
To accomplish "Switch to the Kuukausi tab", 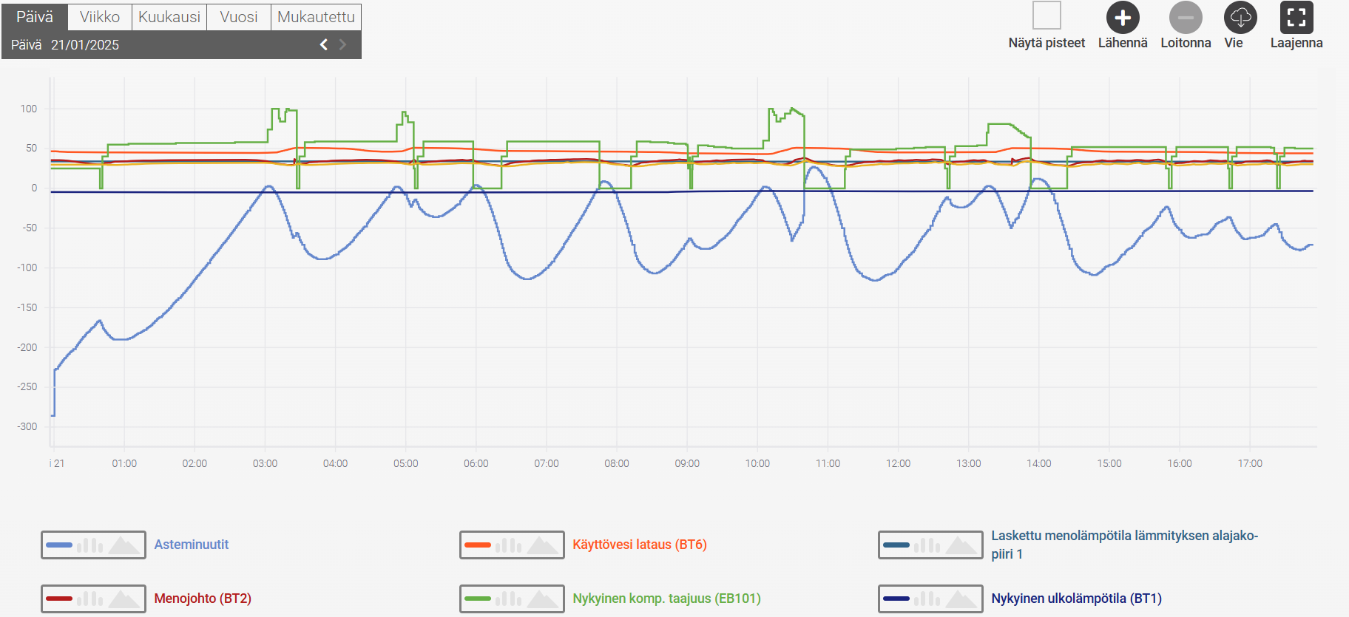I will point(169,17).
